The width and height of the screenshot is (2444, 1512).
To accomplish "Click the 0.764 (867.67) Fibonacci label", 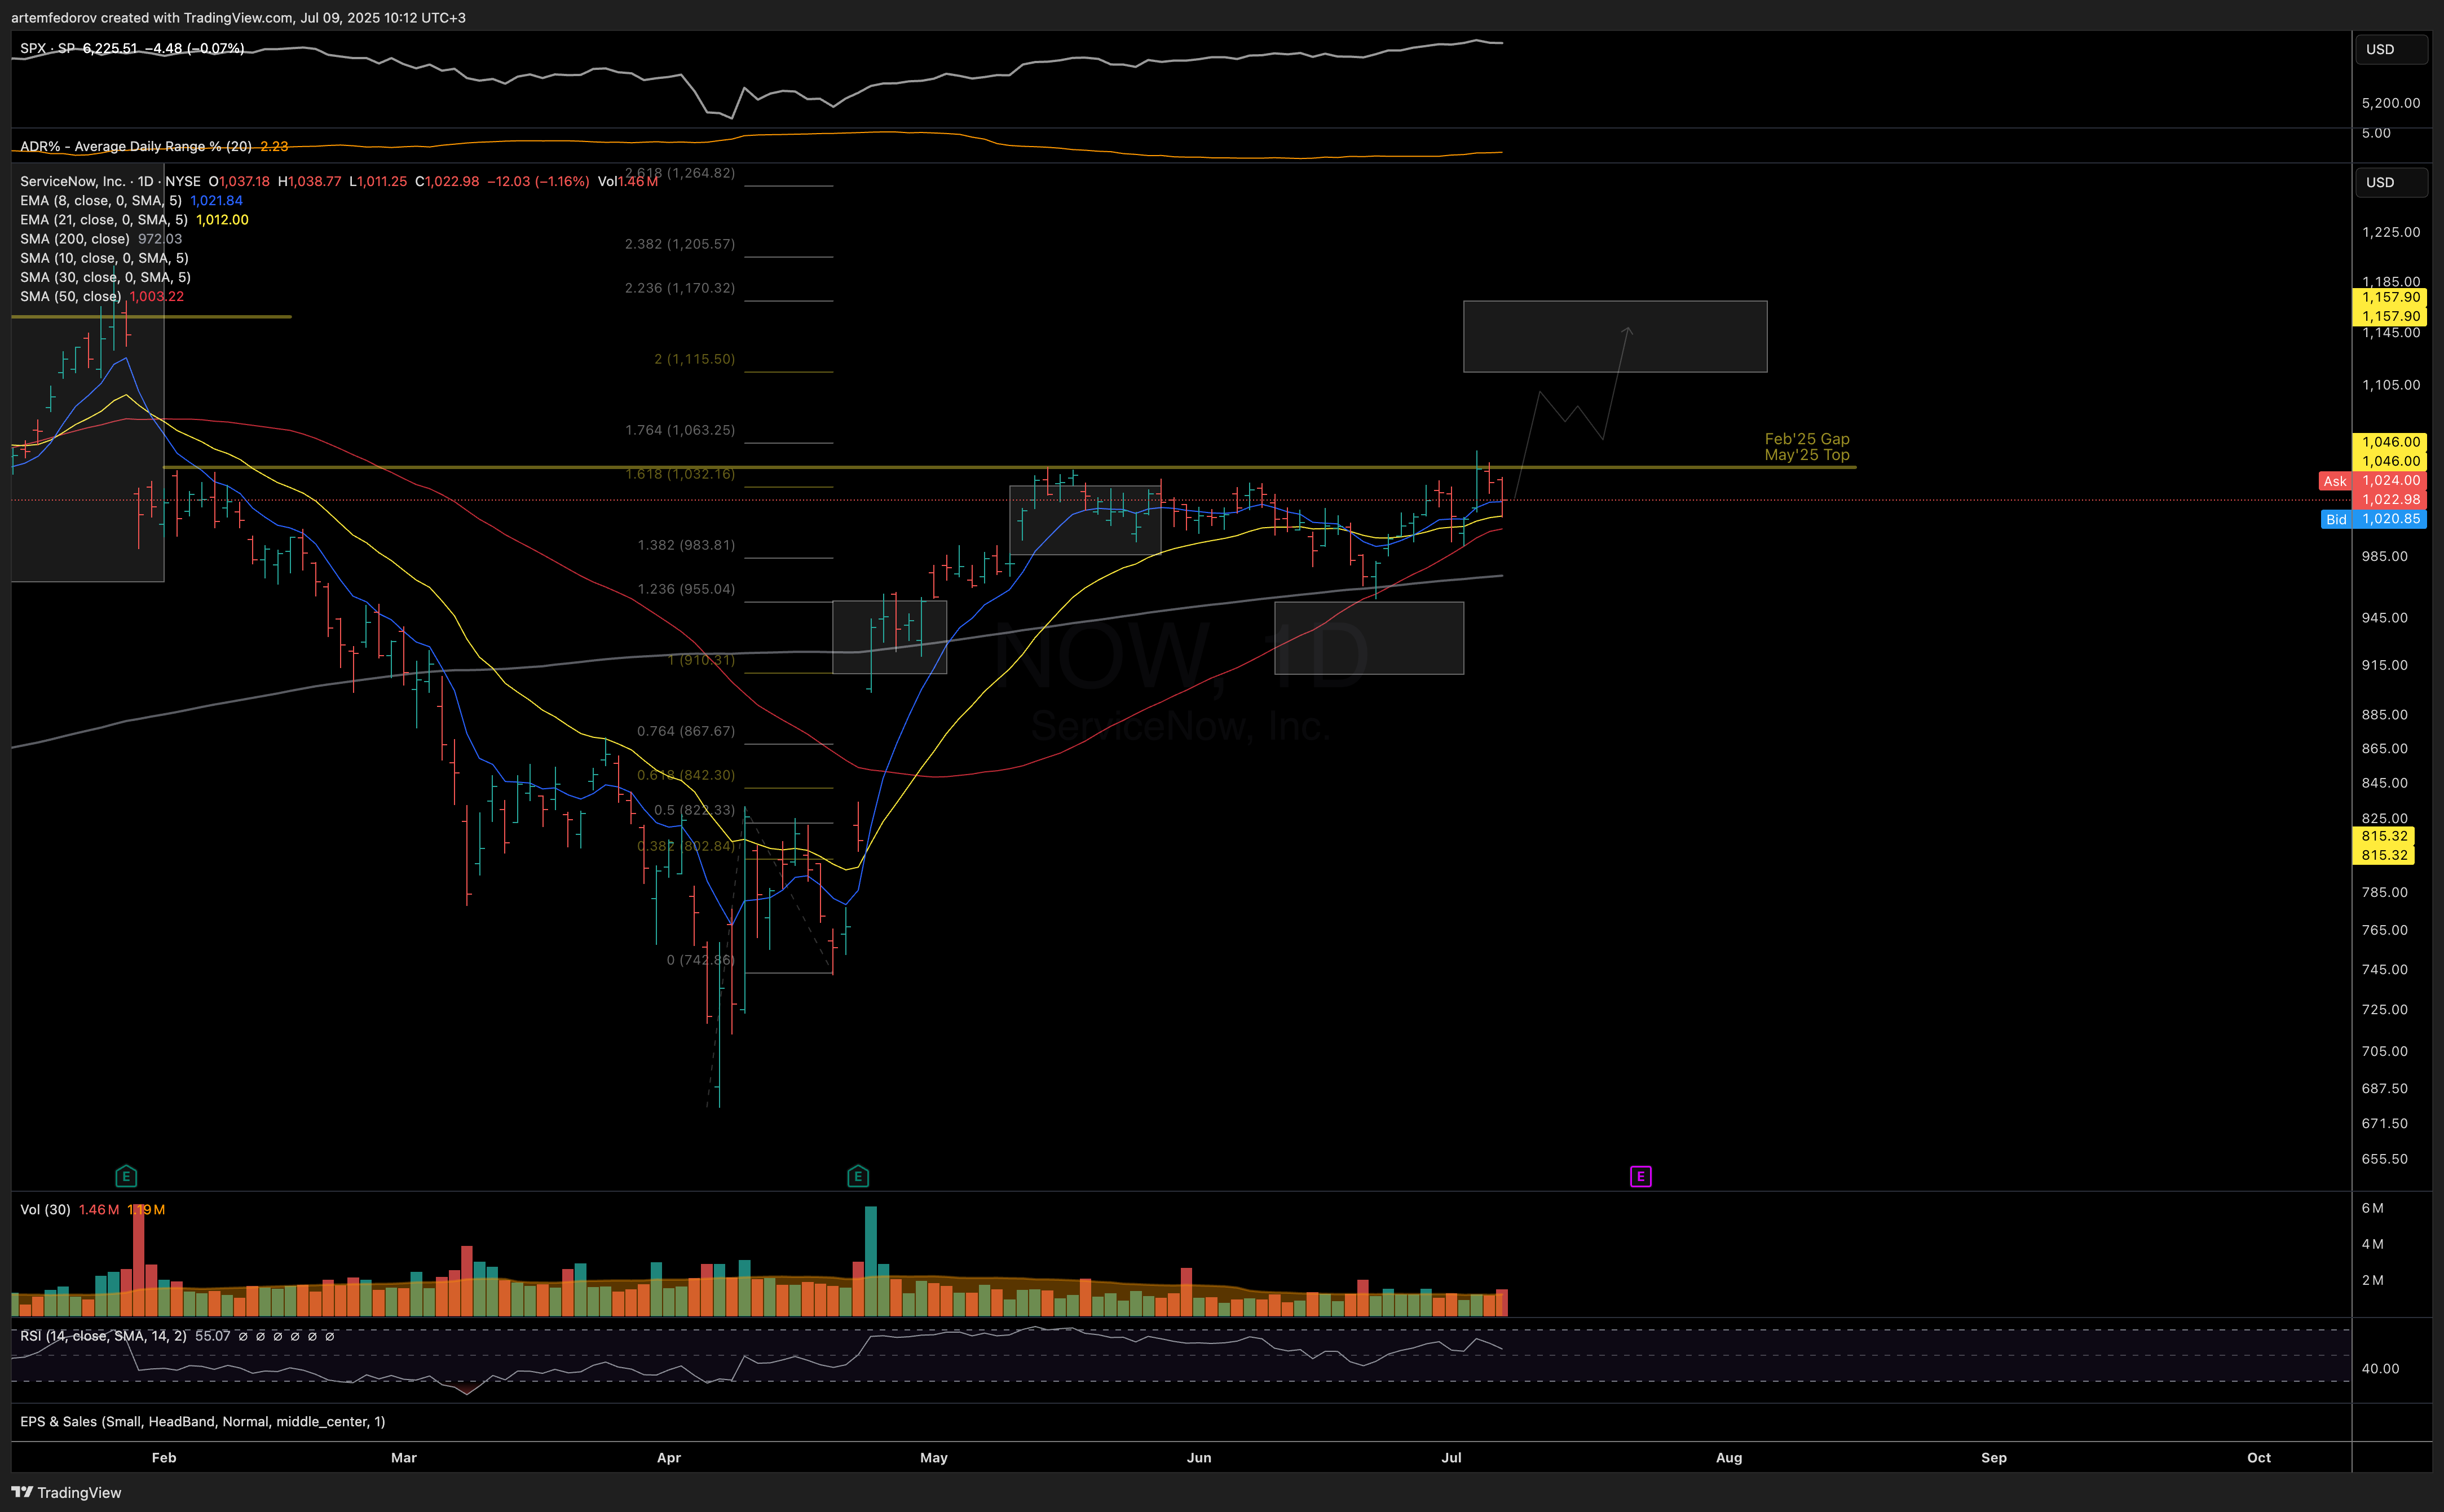I will pos(686,731).
